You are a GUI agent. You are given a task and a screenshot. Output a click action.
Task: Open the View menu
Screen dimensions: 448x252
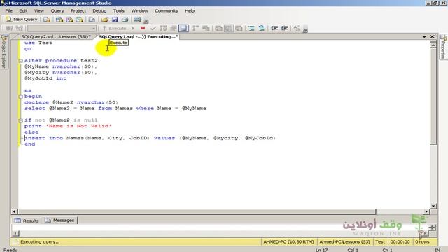point(39,11)
